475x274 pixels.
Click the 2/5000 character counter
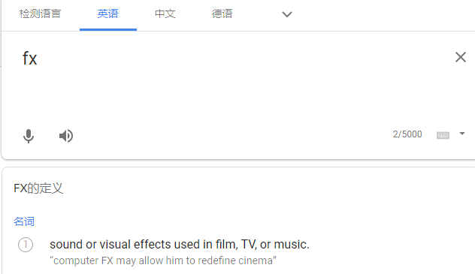pyautogui.click(x=407, y=134)
